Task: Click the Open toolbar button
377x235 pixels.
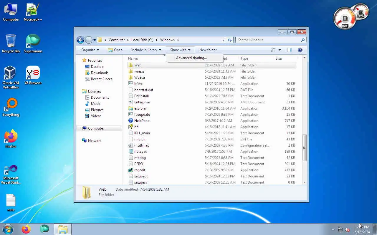Action: tap(115, 50)
